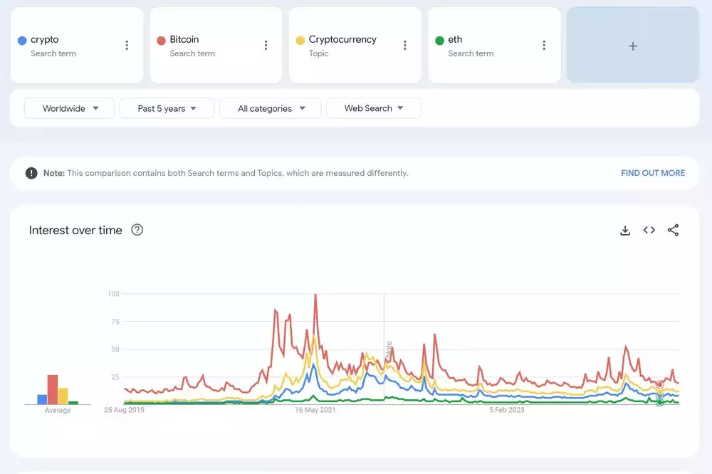This screenshot has width=712, height=474.
Task: Click the 16 May 2021 point on the chart
Action: (315, 410)
